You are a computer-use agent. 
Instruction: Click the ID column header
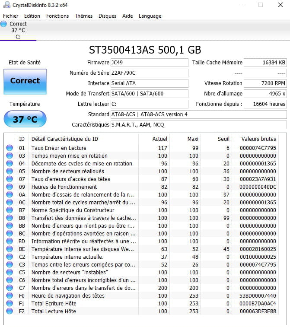22,139
